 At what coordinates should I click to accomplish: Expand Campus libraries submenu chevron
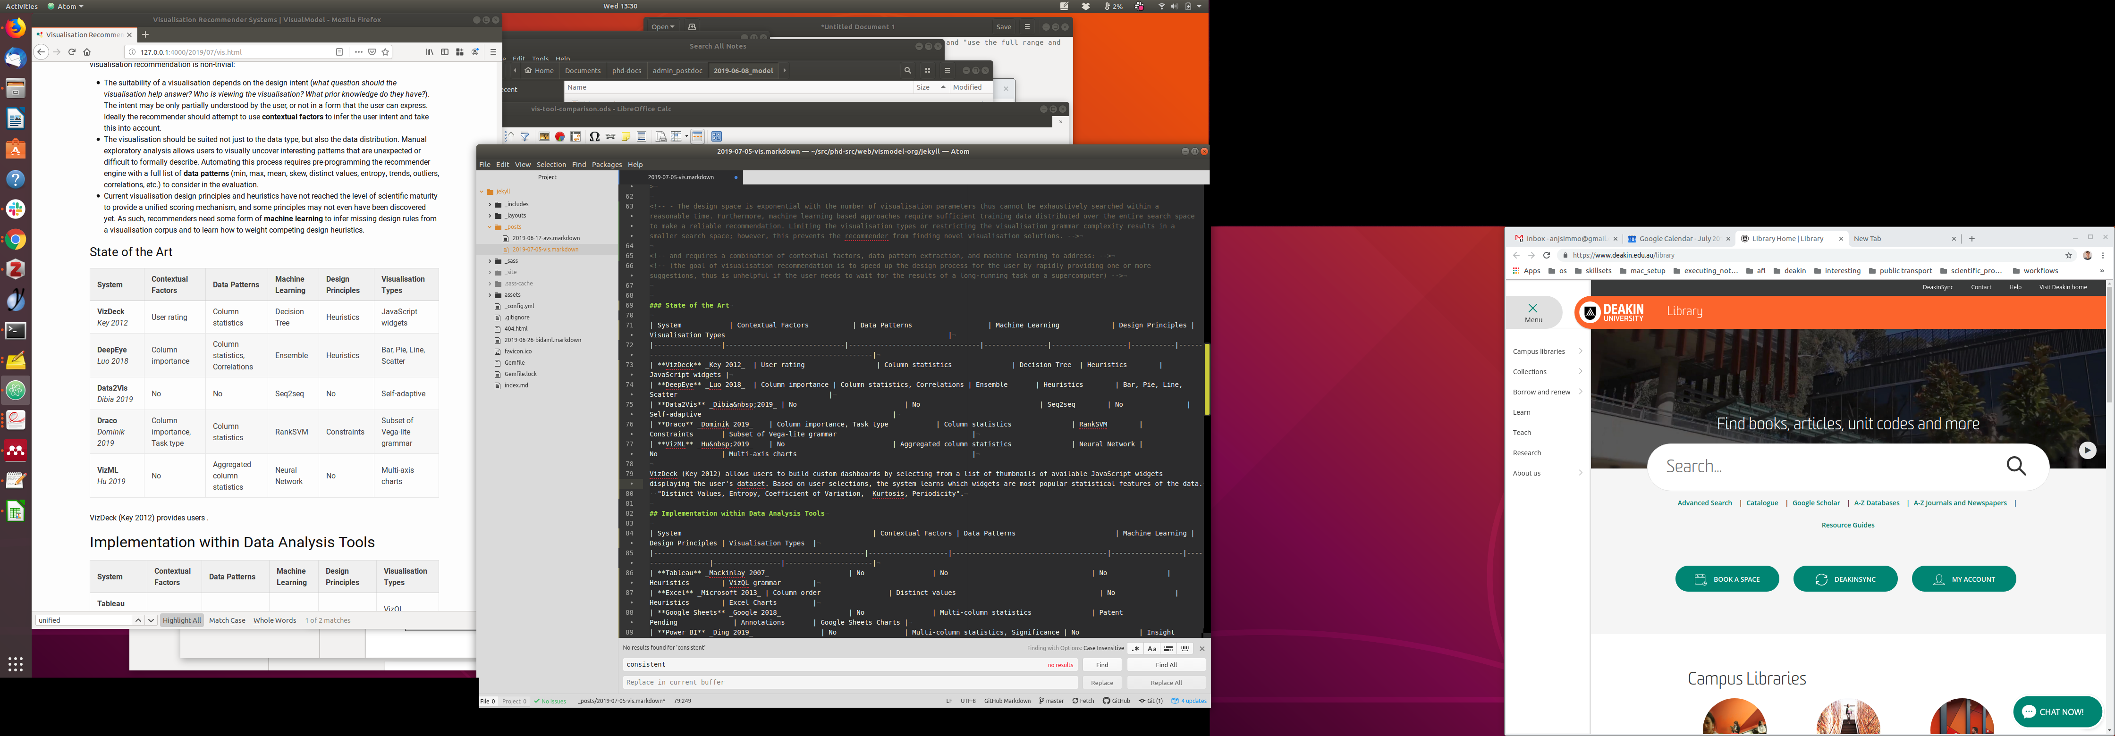coord(1580,351)
